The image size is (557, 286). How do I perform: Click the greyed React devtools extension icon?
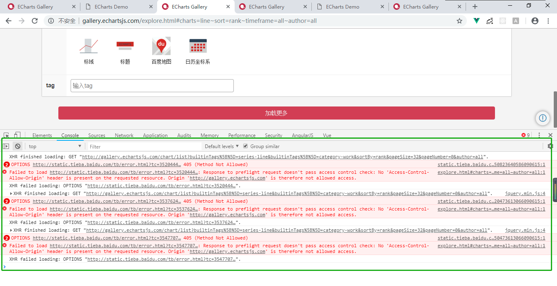(503, 21)
